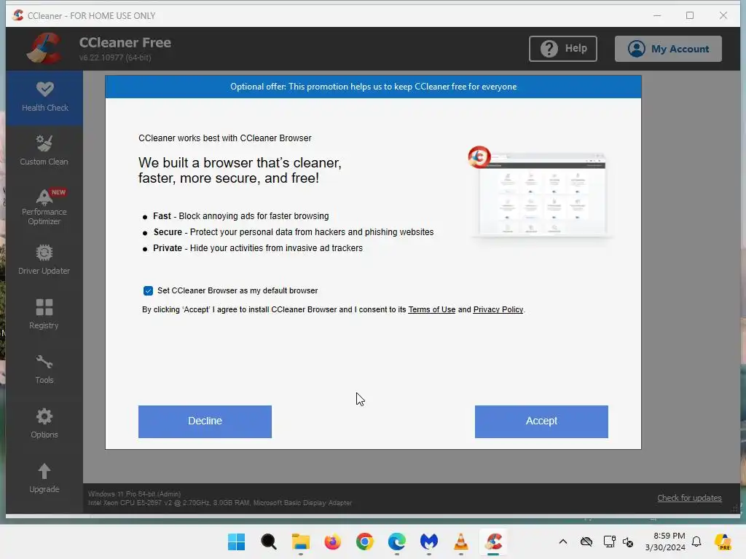Open the Windows Start menu
Viewport: 746px width, 559px height.
[x=236, y=542]
